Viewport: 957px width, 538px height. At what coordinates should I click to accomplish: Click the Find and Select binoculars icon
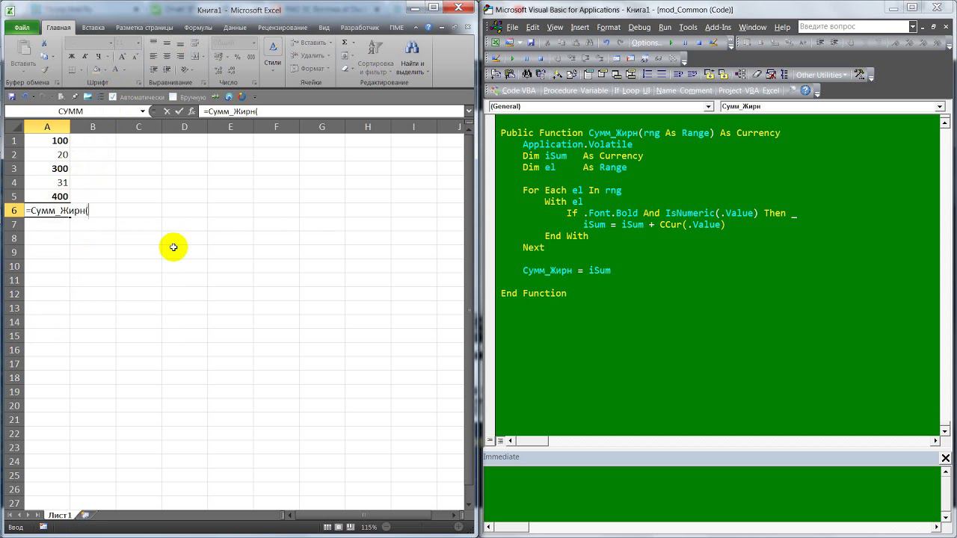pyautogui.click(x=410, y=49)
